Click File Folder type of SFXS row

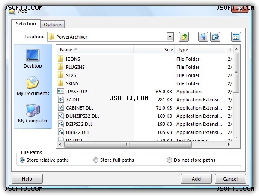click(x=188, y=75)
